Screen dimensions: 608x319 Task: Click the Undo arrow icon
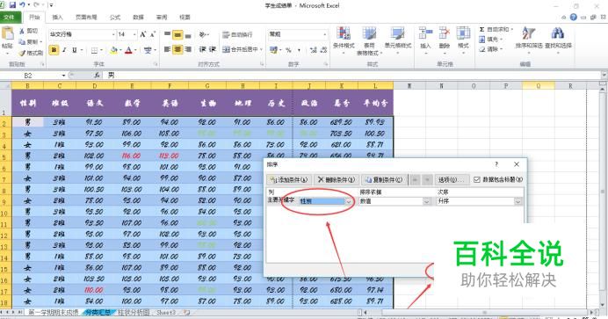23,5
